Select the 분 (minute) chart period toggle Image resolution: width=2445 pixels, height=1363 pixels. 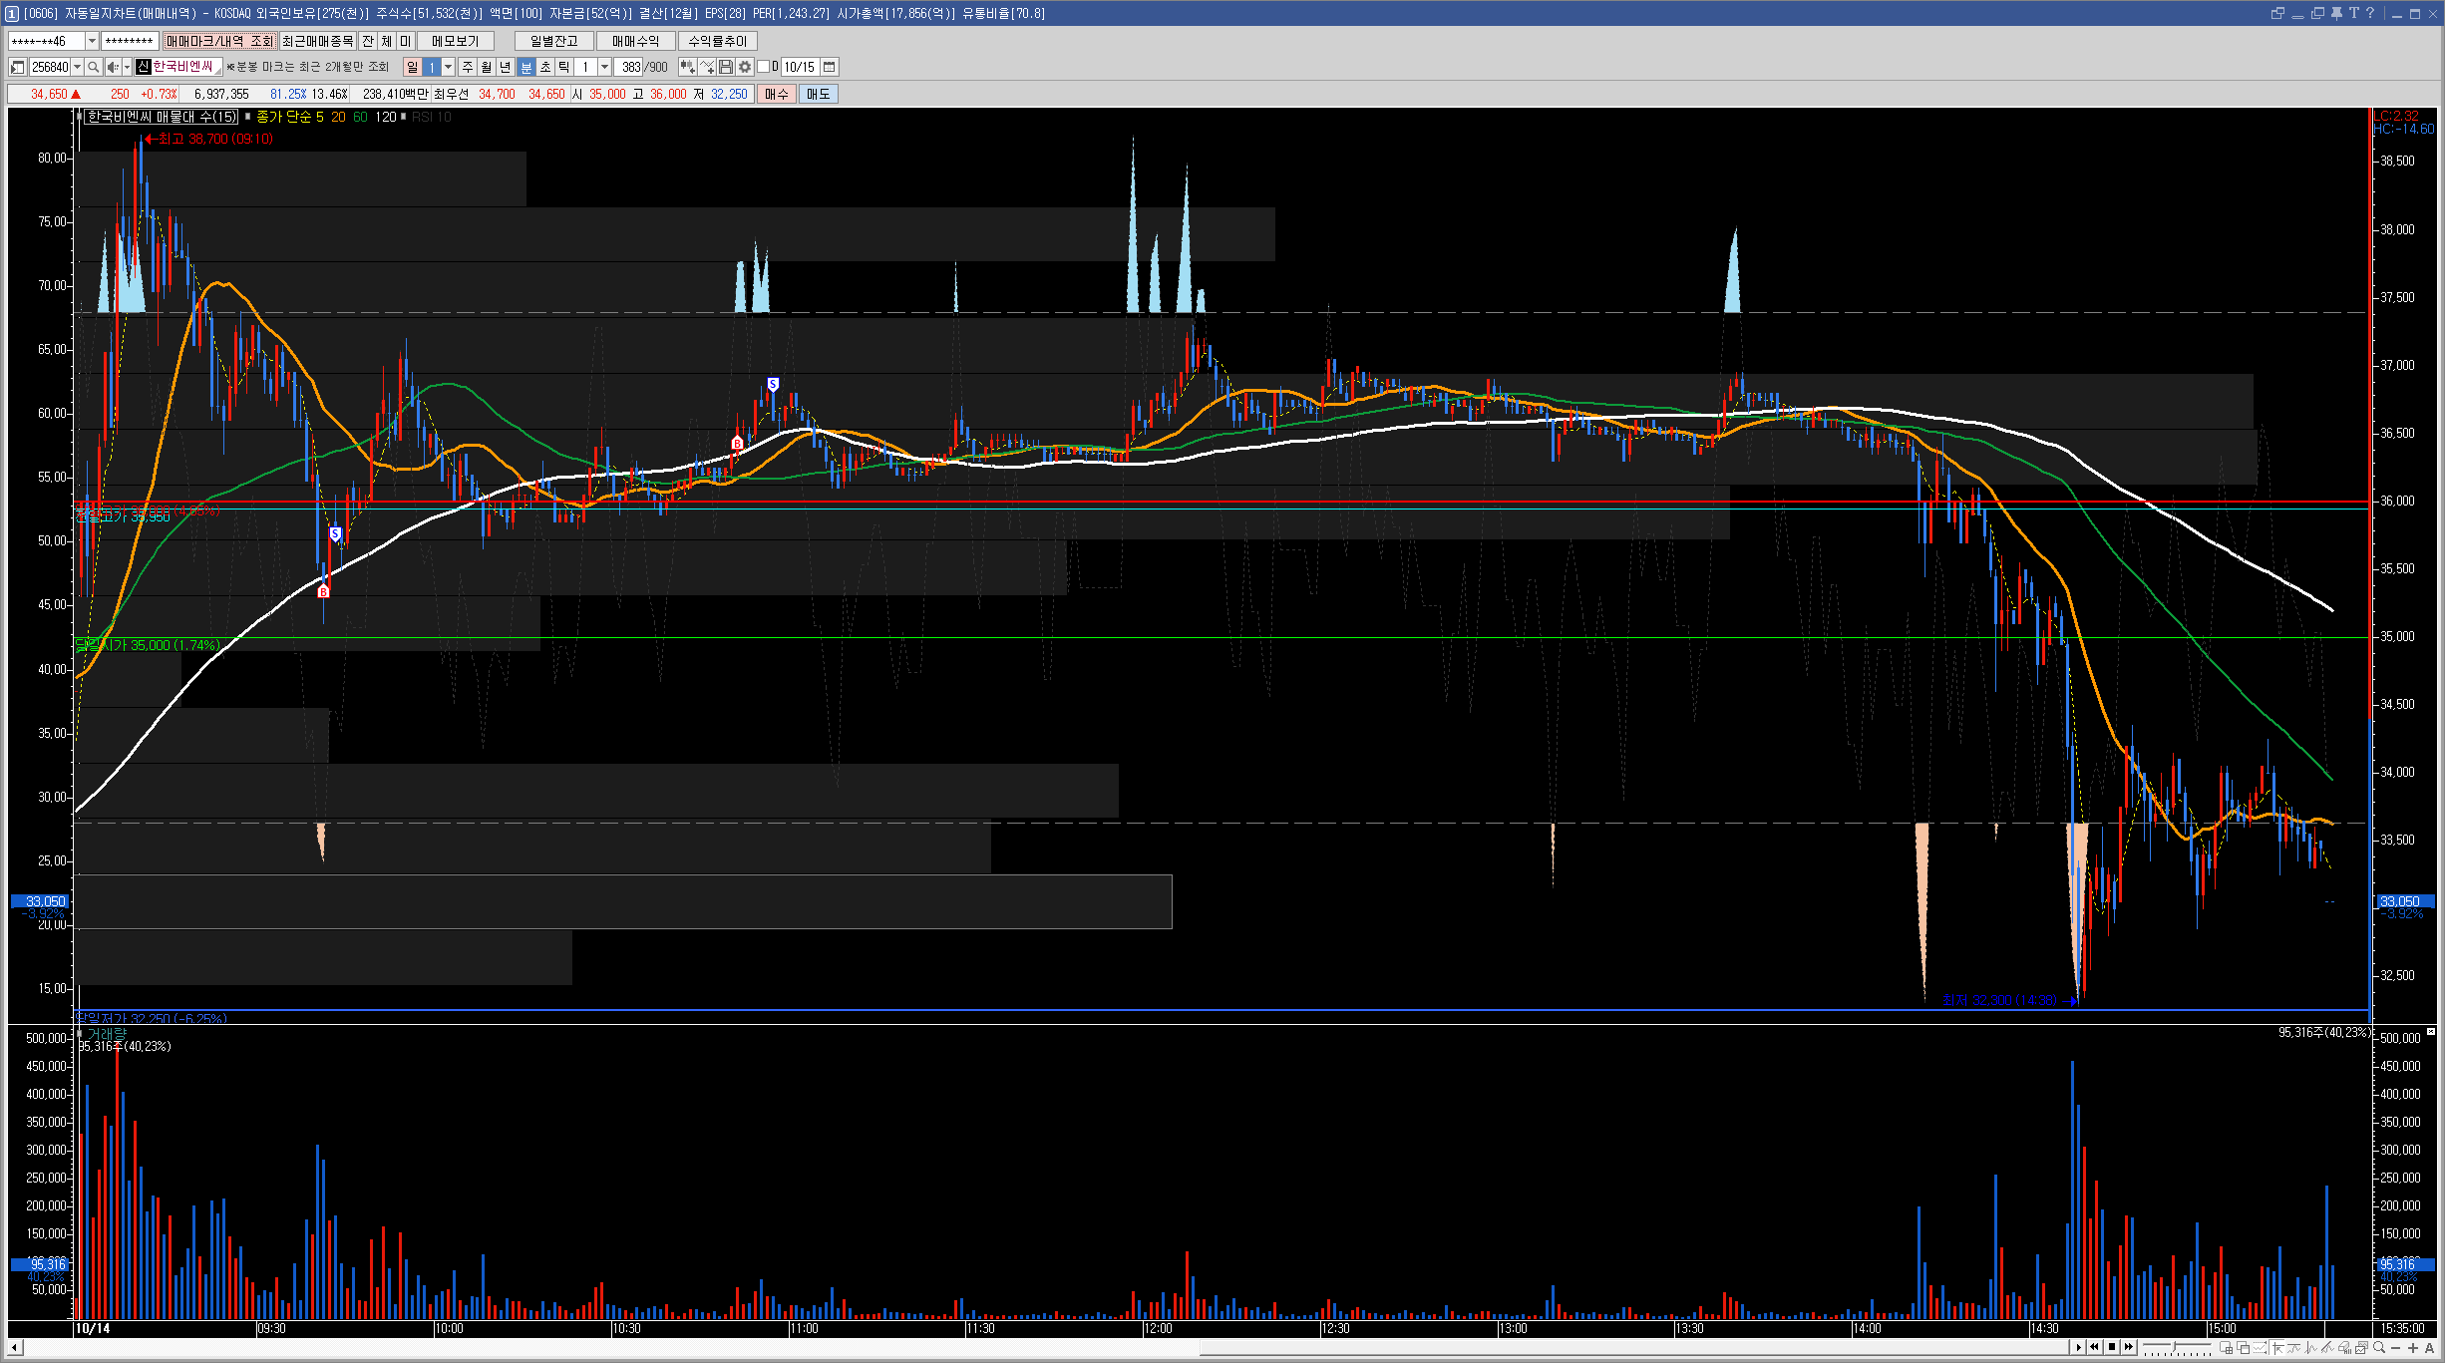[x=526, y=67]
